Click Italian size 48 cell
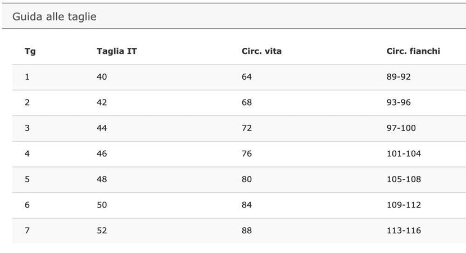 click(102, 179)
